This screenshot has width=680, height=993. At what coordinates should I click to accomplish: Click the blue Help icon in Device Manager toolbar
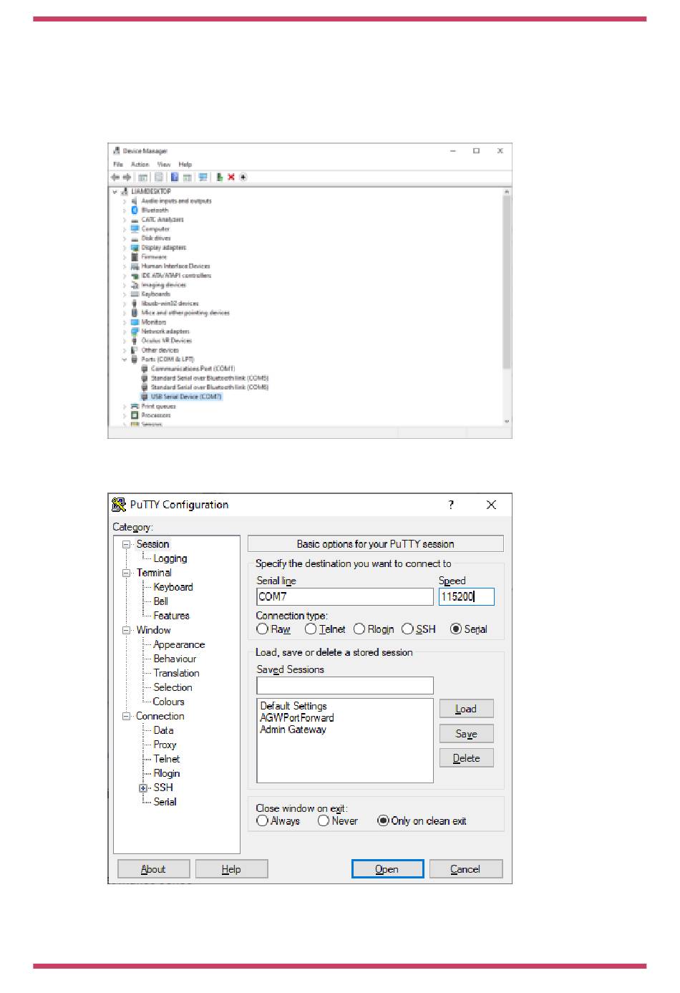(x=175, y=177)
